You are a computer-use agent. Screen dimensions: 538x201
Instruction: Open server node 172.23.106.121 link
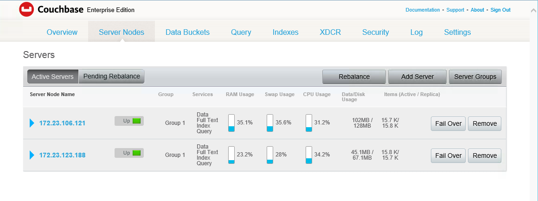point(63,123)
